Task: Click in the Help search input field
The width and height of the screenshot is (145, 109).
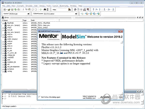Action: [x=62, y=10]
